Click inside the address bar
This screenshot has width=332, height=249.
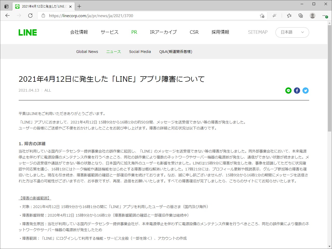pyautogui.click(x=104, y=16)
